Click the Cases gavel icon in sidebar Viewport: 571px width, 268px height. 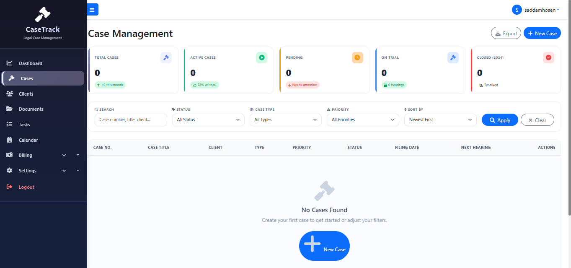coord(12,78)
